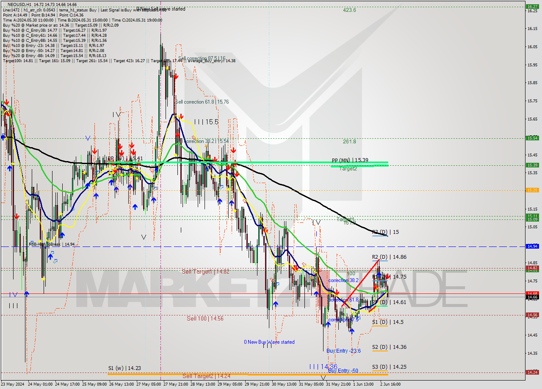Click the blue 14.94 price tag on the axis
This screenshot has height=389, width=542.
(532, 246)
